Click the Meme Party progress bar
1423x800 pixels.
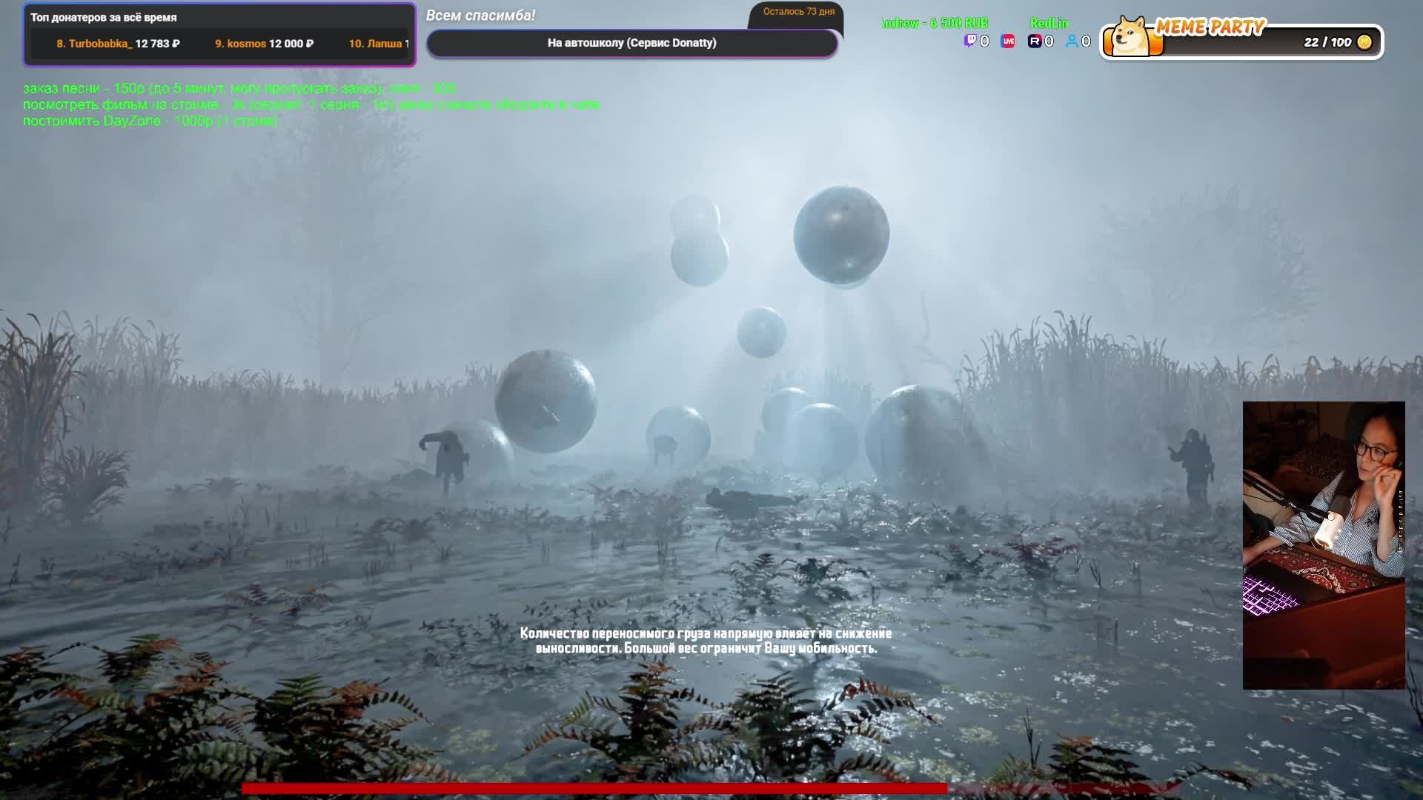click(x=1241, y=42)
